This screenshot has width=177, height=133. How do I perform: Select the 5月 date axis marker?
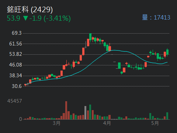(x=155, y=123)
